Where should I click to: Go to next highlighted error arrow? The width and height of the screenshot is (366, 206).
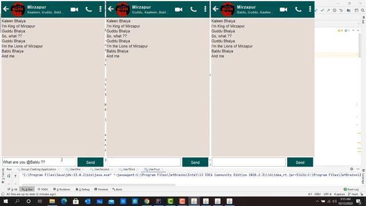(x=359, y=30)
